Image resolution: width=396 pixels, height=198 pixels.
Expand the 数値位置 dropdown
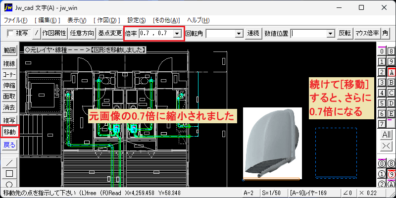330,33
